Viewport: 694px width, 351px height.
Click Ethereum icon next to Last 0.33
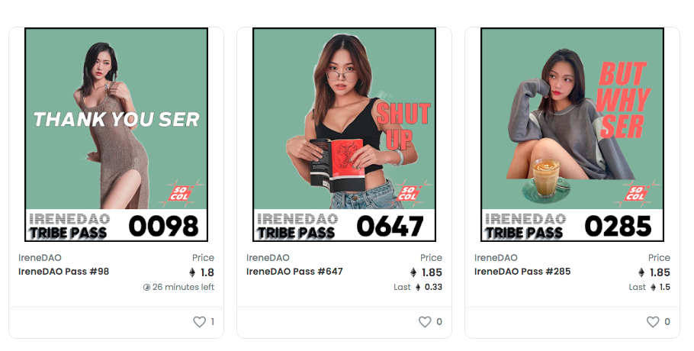pyautogui.click(x=418, y=287)
